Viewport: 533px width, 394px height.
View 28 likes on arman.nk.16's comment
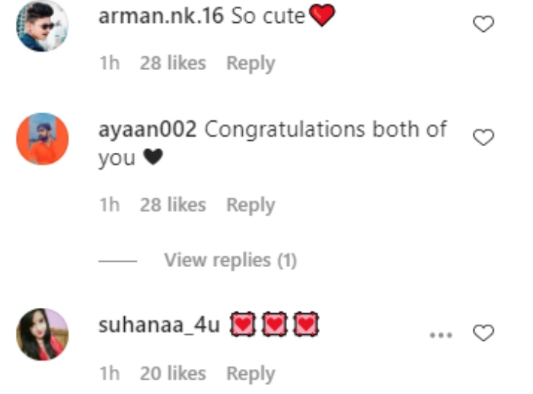point(173,63)
